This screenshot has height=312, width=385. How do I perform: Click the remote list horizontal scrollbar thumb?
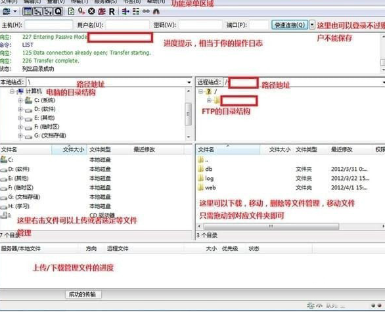pyautogui.click(x=271, y=227)
